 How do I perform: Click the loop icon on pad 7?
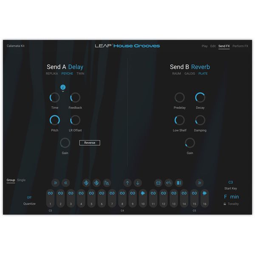112,193
